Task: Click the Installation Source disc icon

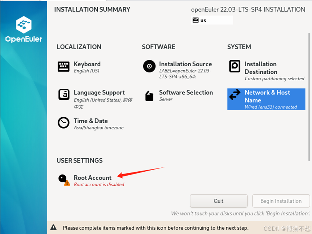Action: click(149, 66)
